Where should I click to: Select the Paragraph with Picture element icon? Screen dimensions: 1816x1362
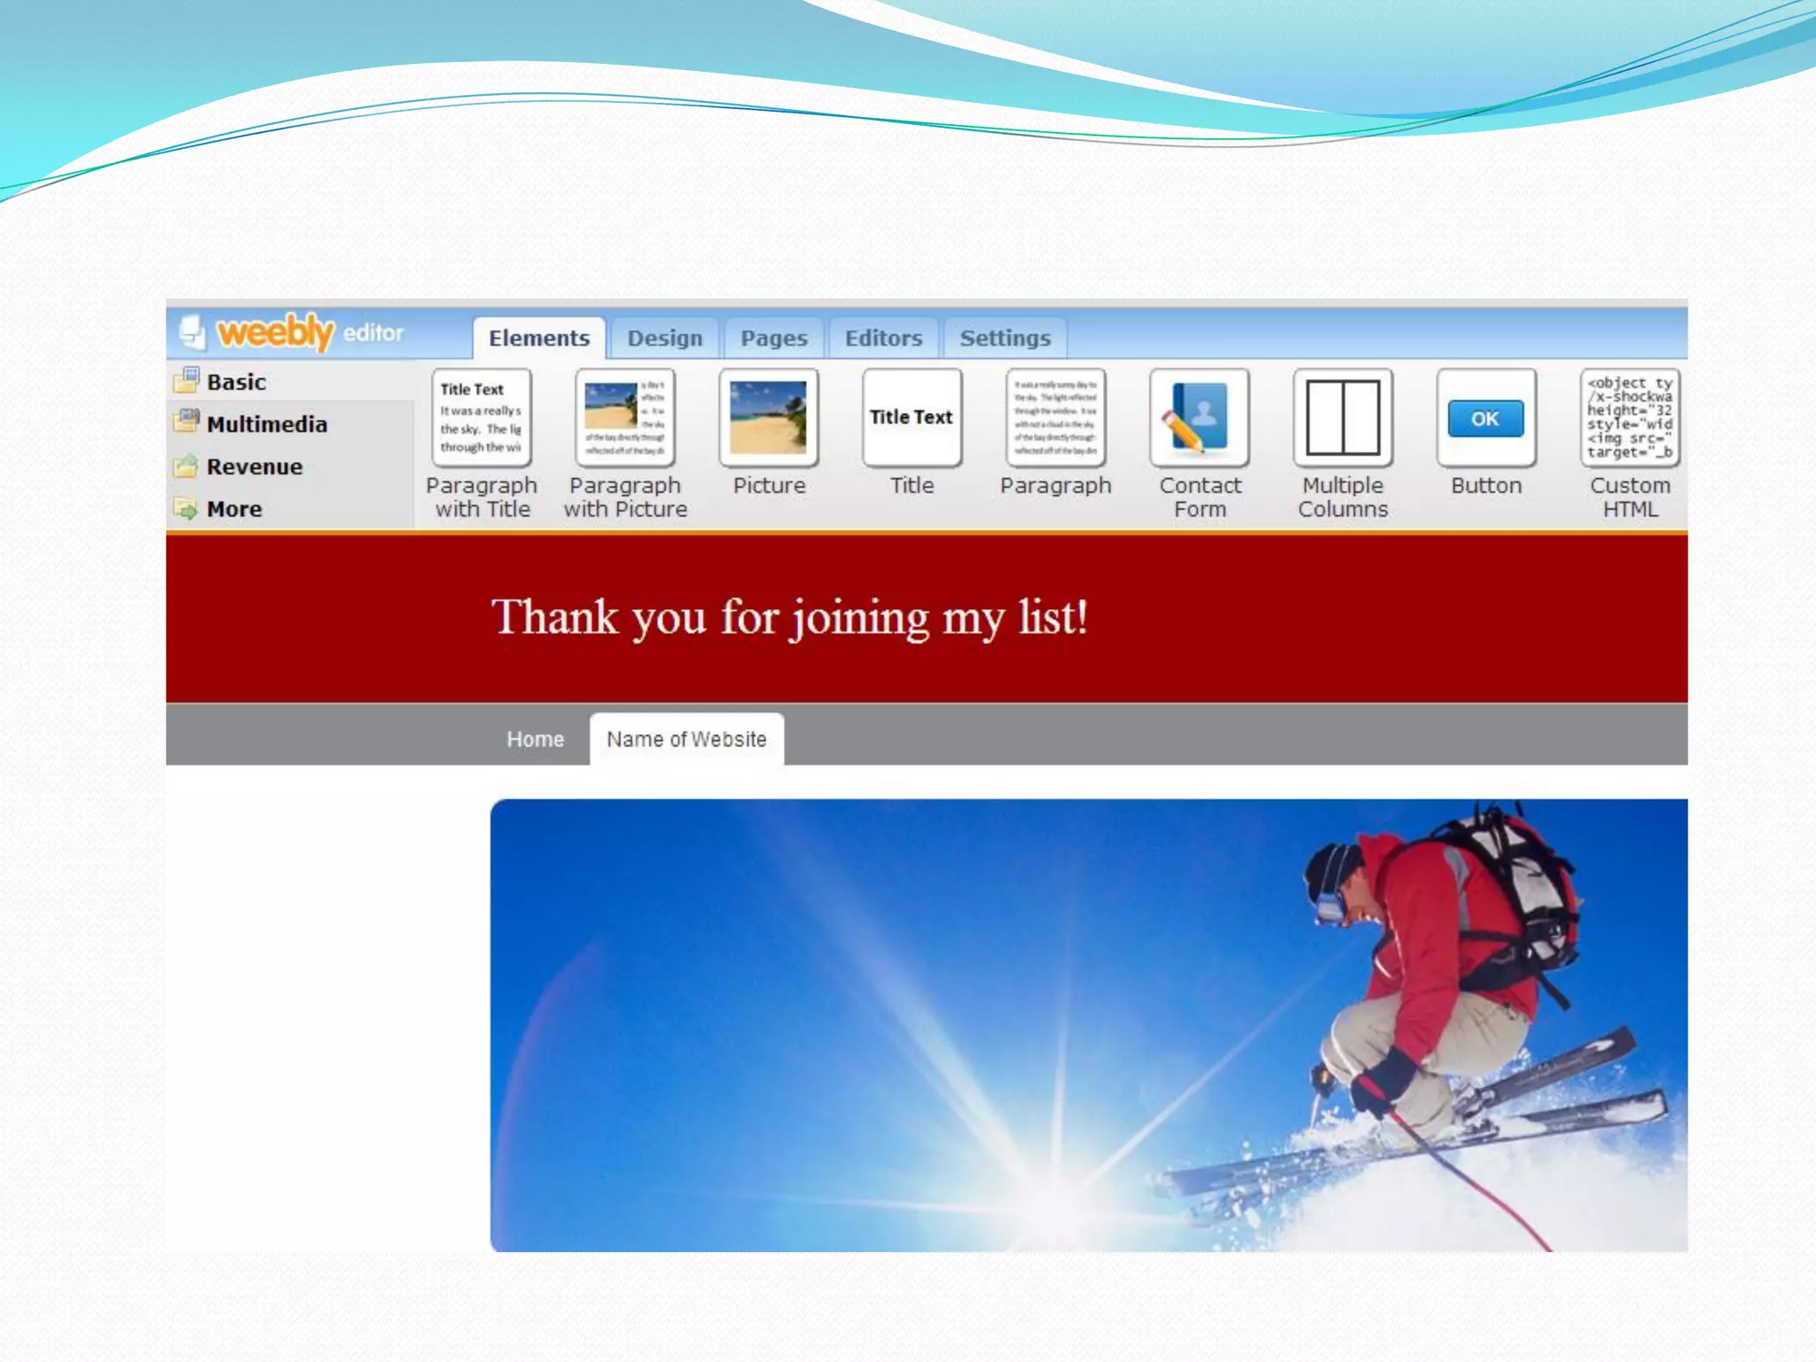[x=625, y=418]
